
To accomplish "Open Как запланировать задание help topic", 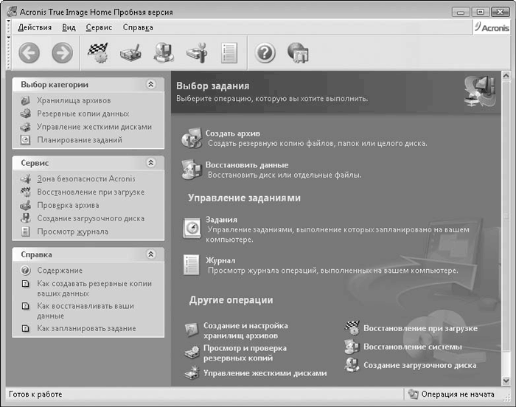I will pyautogui.click(x=86, y=328).
